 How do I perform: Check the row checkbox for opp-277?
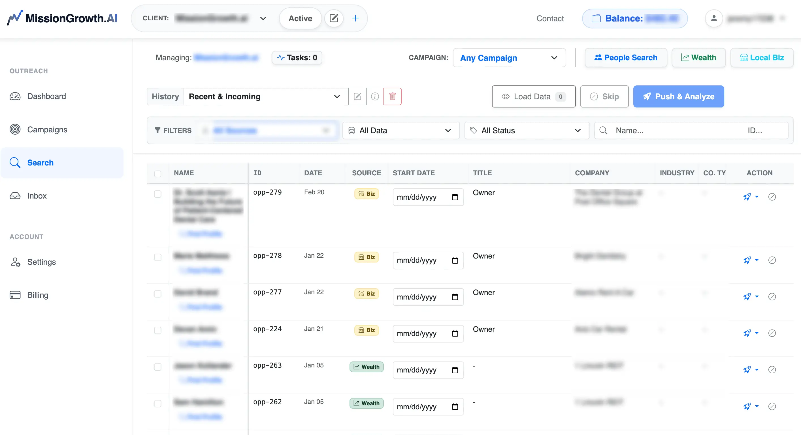coord(158,294)
